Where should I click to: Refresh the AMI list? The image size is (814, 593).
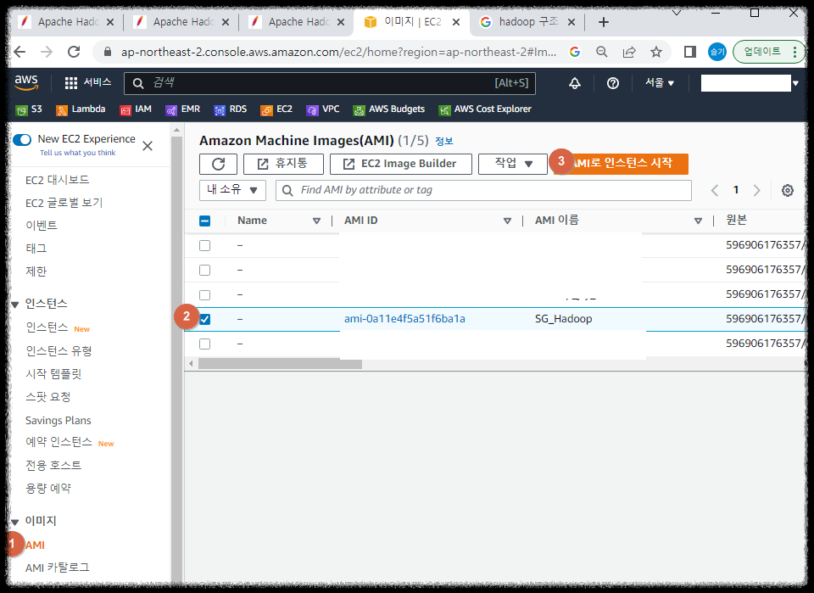218,164
